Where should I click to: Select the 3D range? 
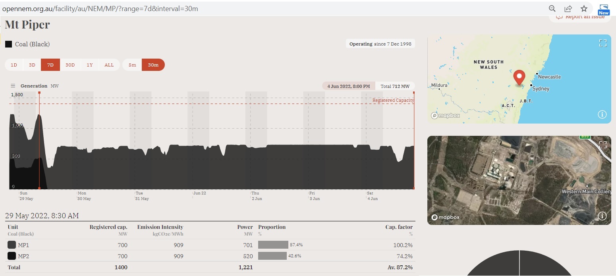pyautogui.click(x=32, y=65)
